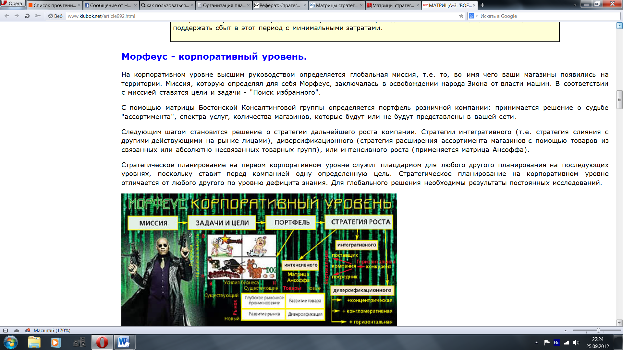Click the Opera taskbar button
The image size is (623, 350).
[x=102, y=342]
